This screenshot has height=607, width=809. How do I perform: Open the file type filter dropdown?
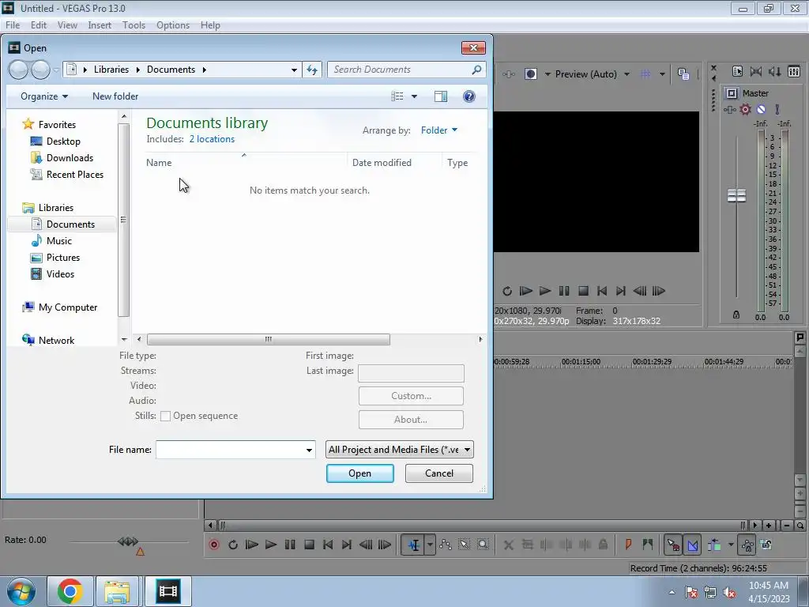point(400,450)
